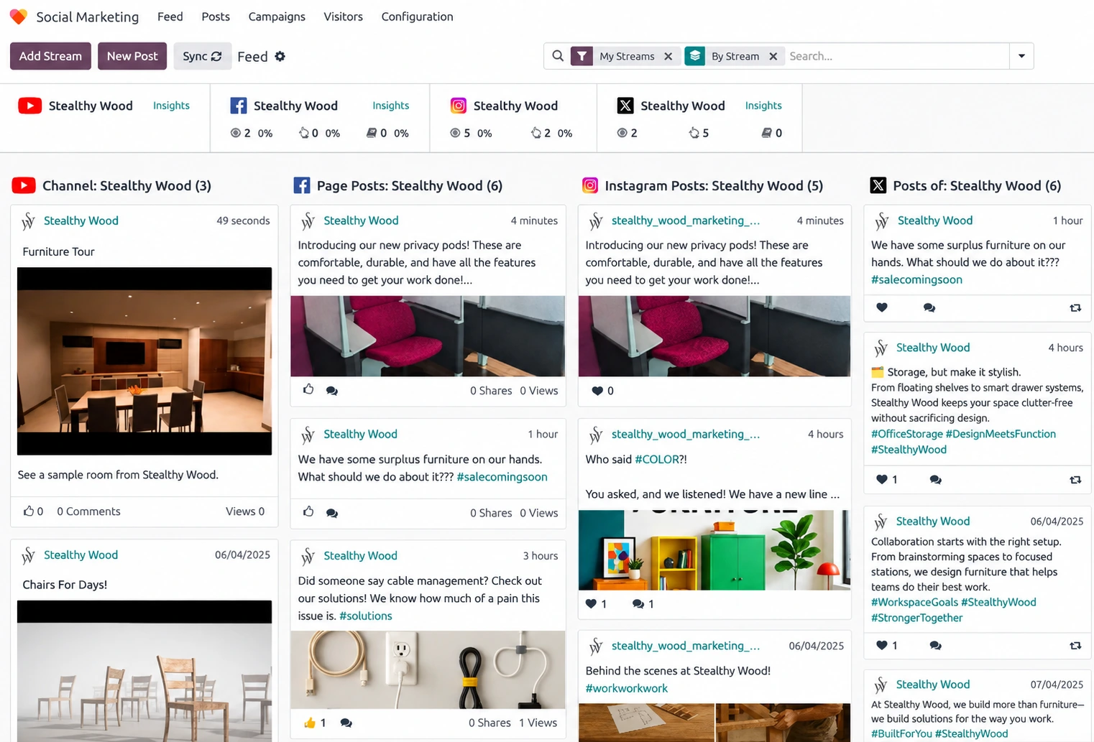Open the colorful furniture Instagram image
1094x742 pixels.
714,550
